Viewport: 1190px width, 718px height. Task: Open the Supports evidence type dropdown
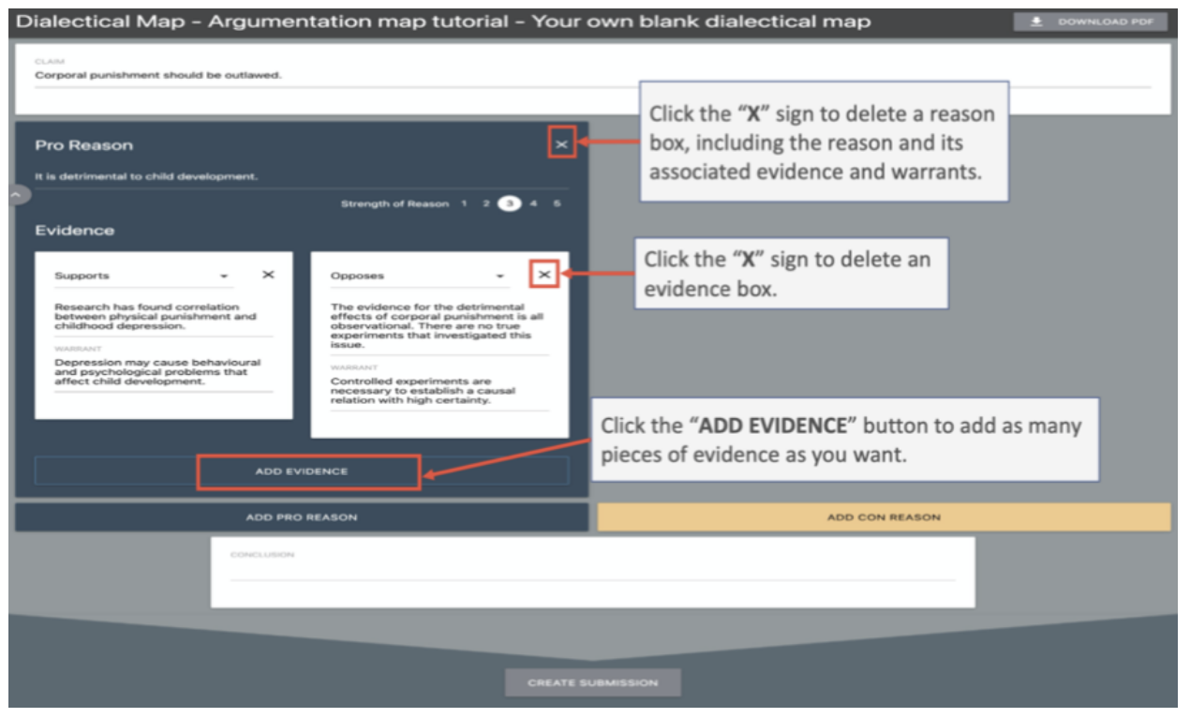tap(224, 277)
